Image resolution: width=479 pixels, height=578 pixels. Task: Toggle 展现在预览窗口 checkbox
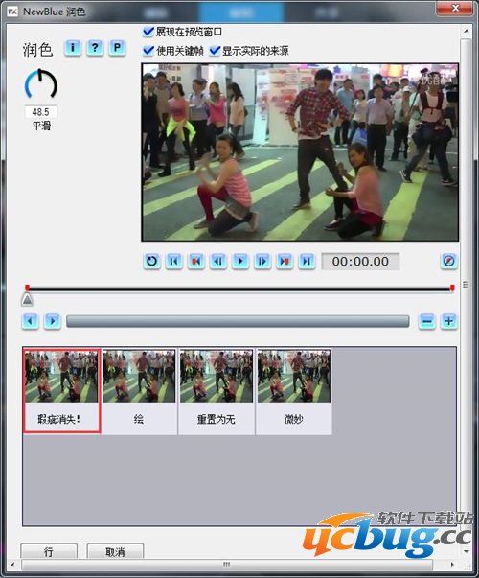click(x=148, y=32)
